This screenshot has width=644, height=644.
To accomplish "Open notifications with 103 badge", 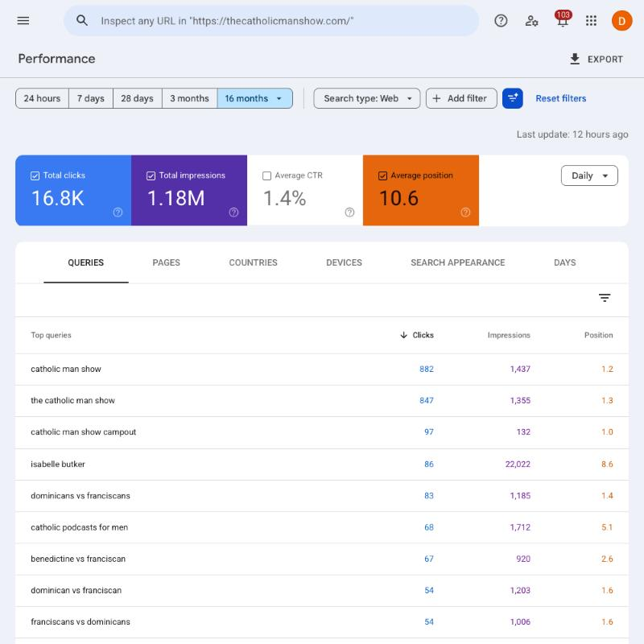I will click(x=563, y=19).
